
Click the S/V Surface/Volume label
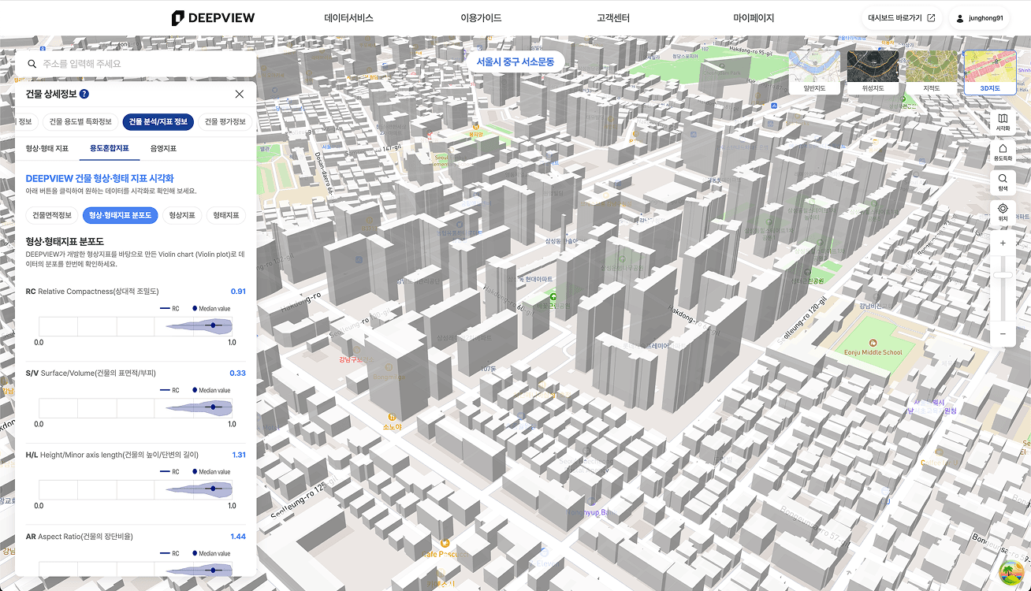coord(91,374)
